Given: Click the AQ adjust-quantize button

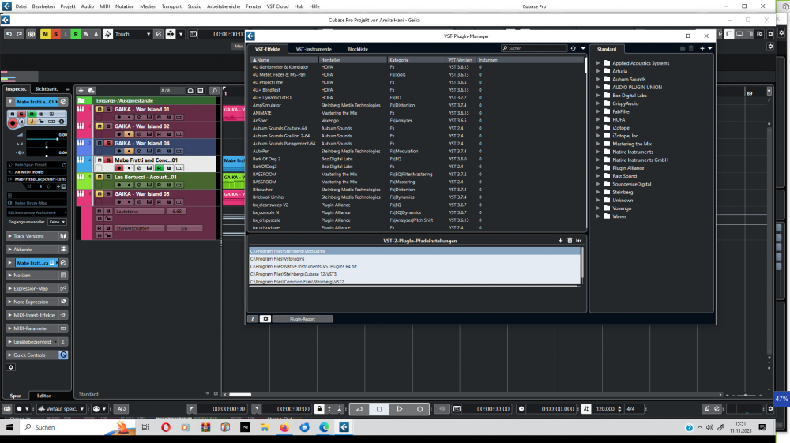Looking at the screenshot, I should click(x=122, y=409).
